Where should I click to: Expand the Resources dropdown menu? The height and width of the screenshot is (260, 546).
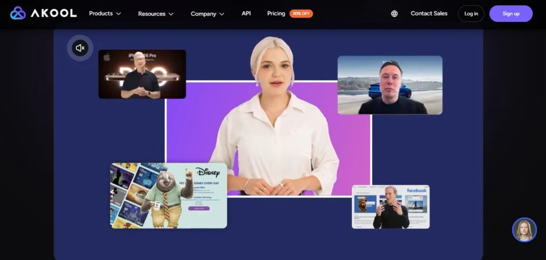[156, 14]
